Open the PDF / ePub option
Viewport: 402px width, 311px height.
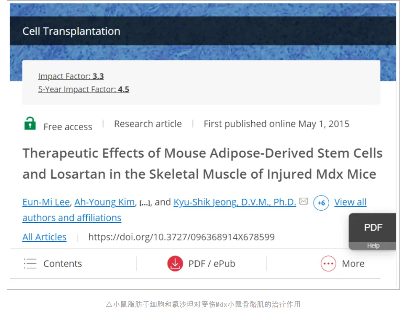click(211, 264)
